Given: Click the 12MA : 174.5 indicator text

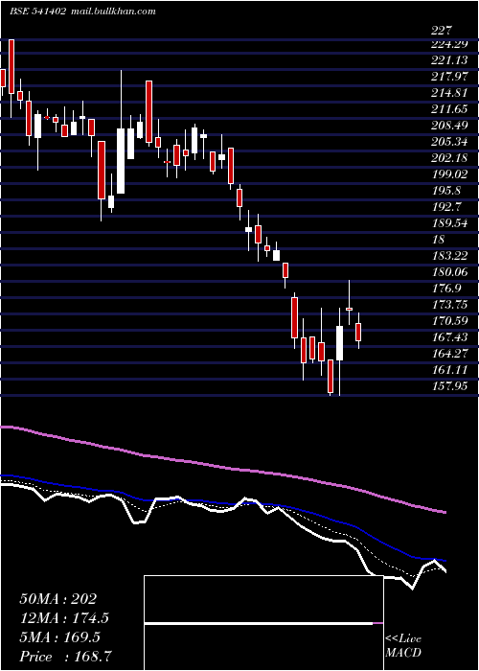Looking at the screenshot, I should click(64, 618).
